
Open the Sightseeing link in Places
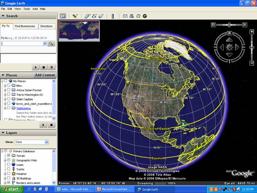tap(23, 108)
